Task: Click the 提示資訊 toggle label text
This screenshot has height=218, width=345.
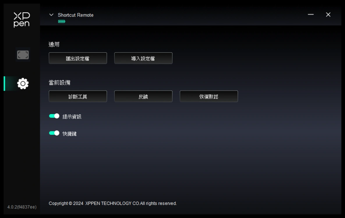Action: click(72, 117)
